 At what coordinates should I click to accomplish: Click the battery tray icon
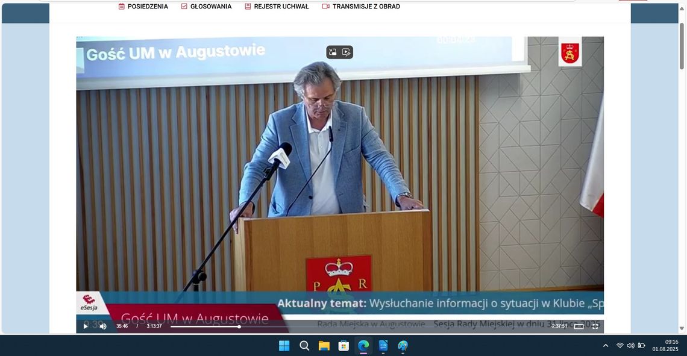[641, 346]
